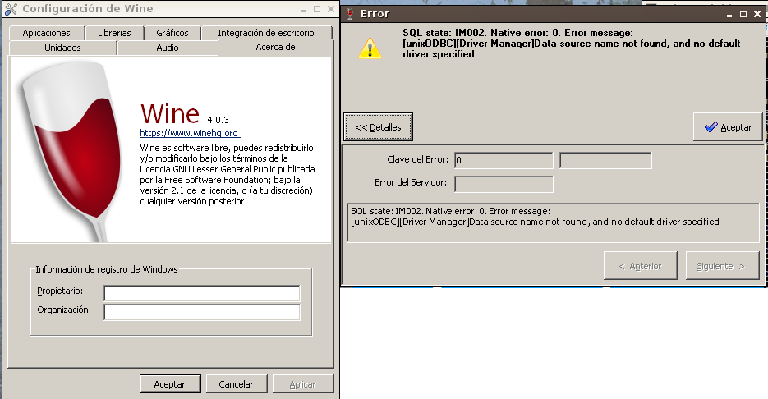
Task: Minimize the Configuración de Wine window
Action: 303,9
